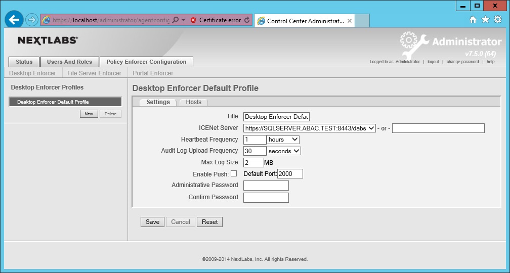Click the help link
510x273 pixels.
[x=490, y=62]
